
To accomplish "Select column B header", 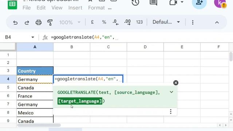I will [x=72, y=47].
